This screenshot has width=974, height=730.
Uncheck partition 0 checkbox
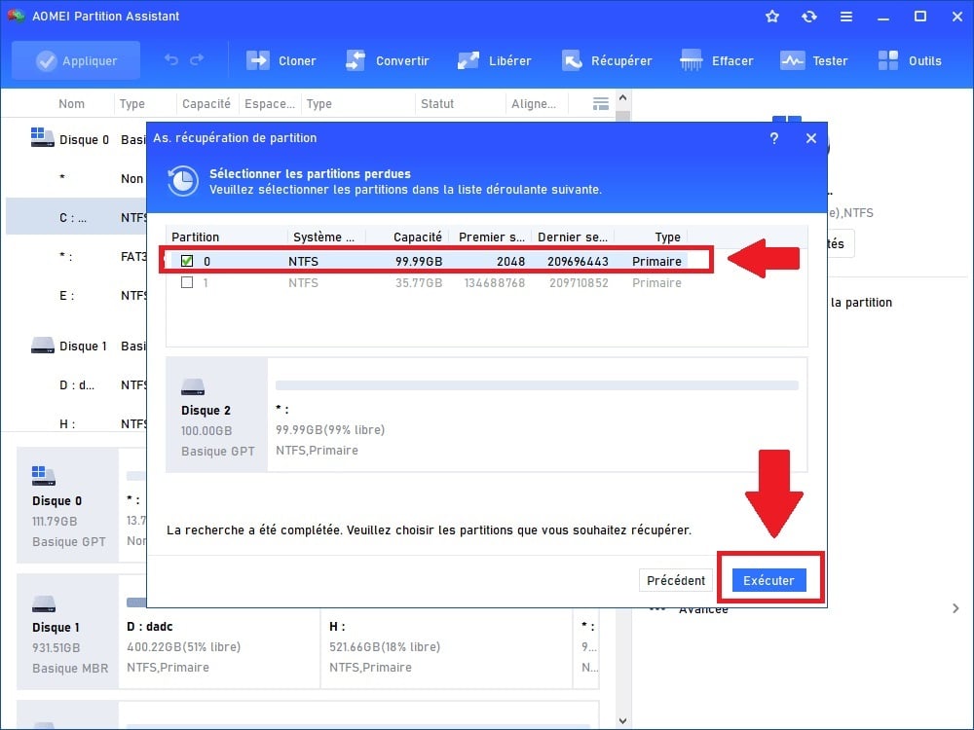coord(187,261)
